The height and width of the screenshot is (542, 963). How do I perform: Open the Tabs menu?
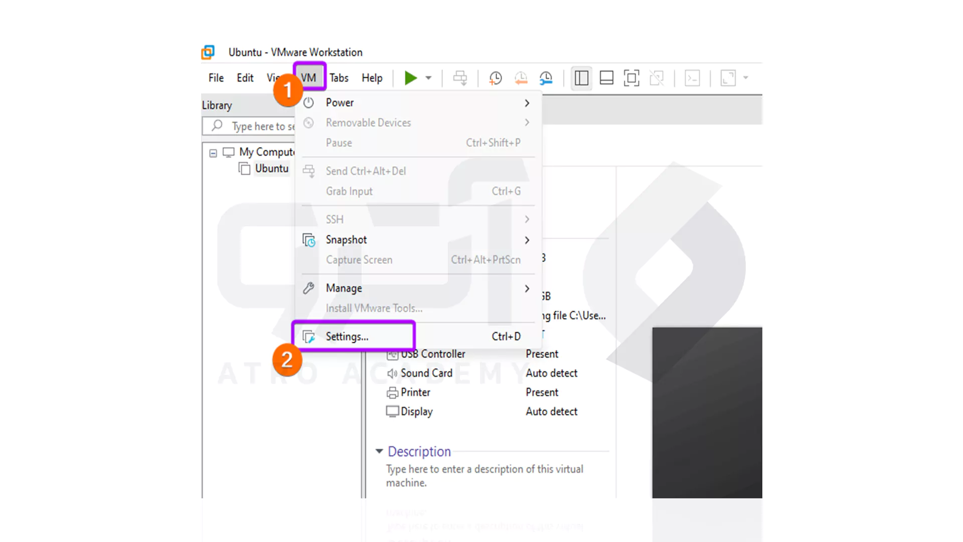339,78
